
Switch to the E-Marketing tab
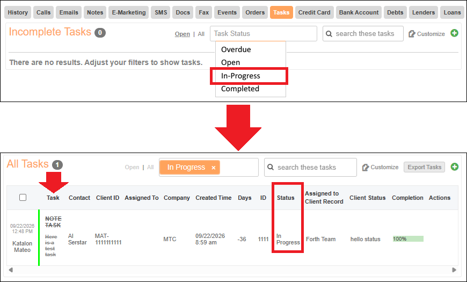(x=129, y=12)
